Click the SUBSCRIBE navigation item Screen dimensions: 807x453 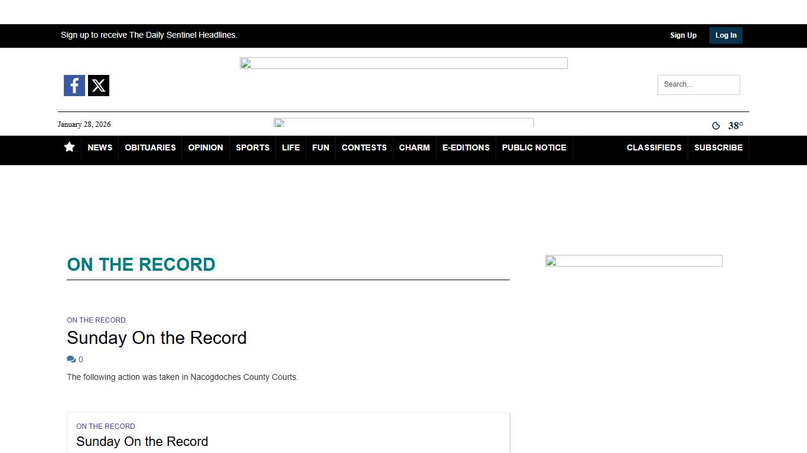point(718,147)
